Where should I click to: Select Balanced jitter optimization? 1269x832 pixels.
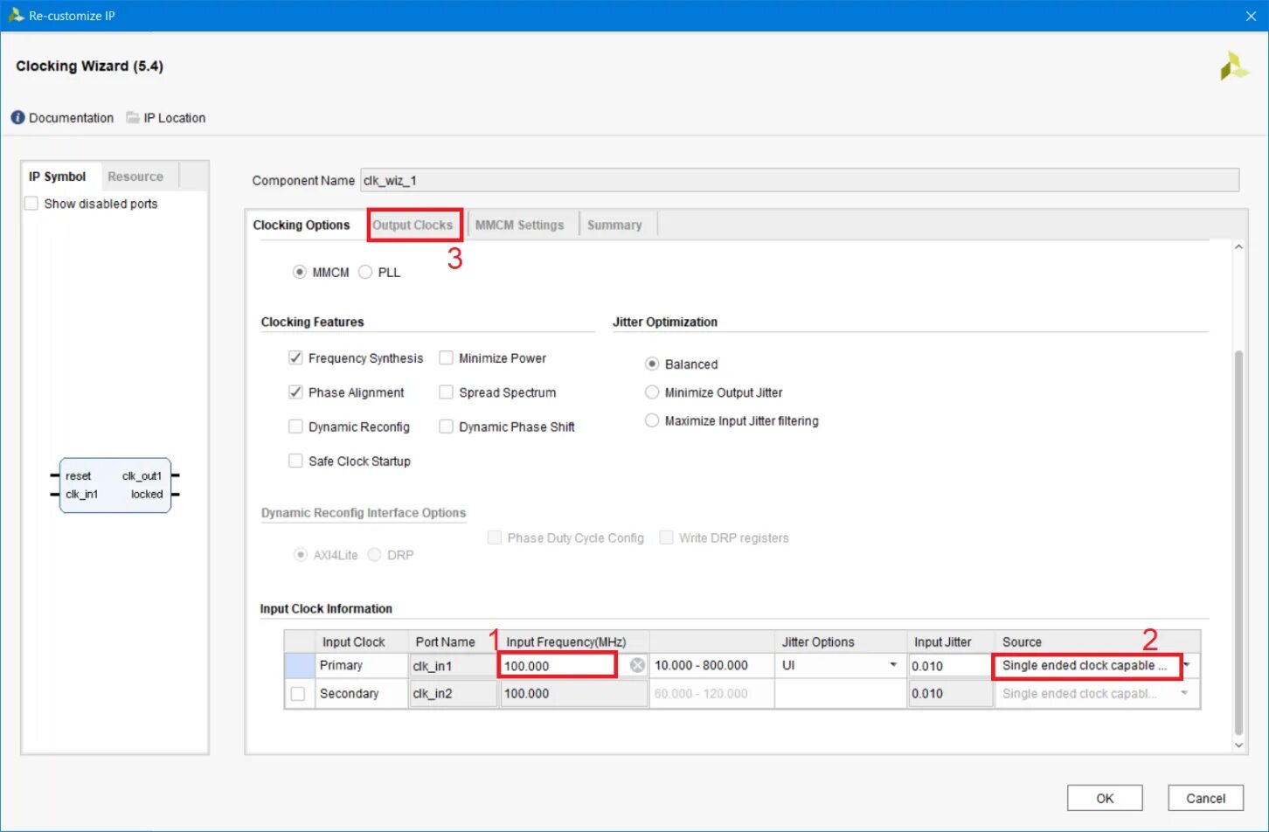tap(652, 364)
